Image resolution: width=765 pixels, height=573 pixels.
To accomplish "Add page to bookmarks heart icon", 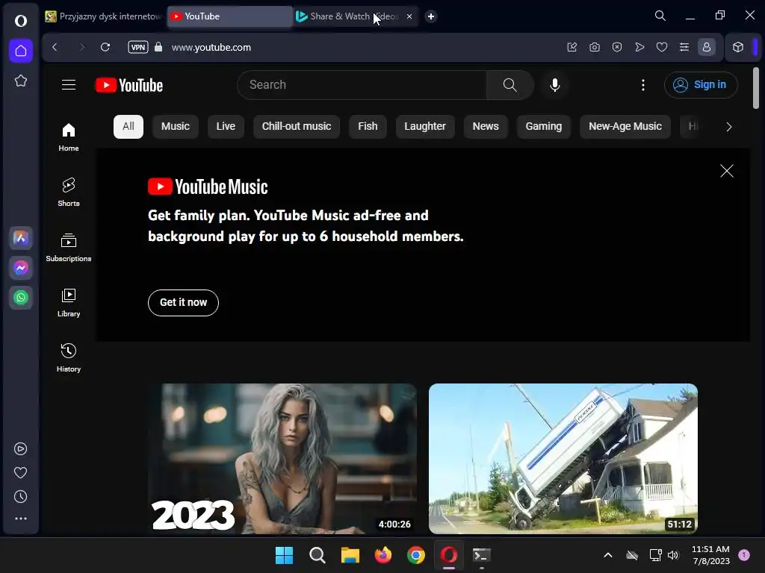I will pos(662,47).
